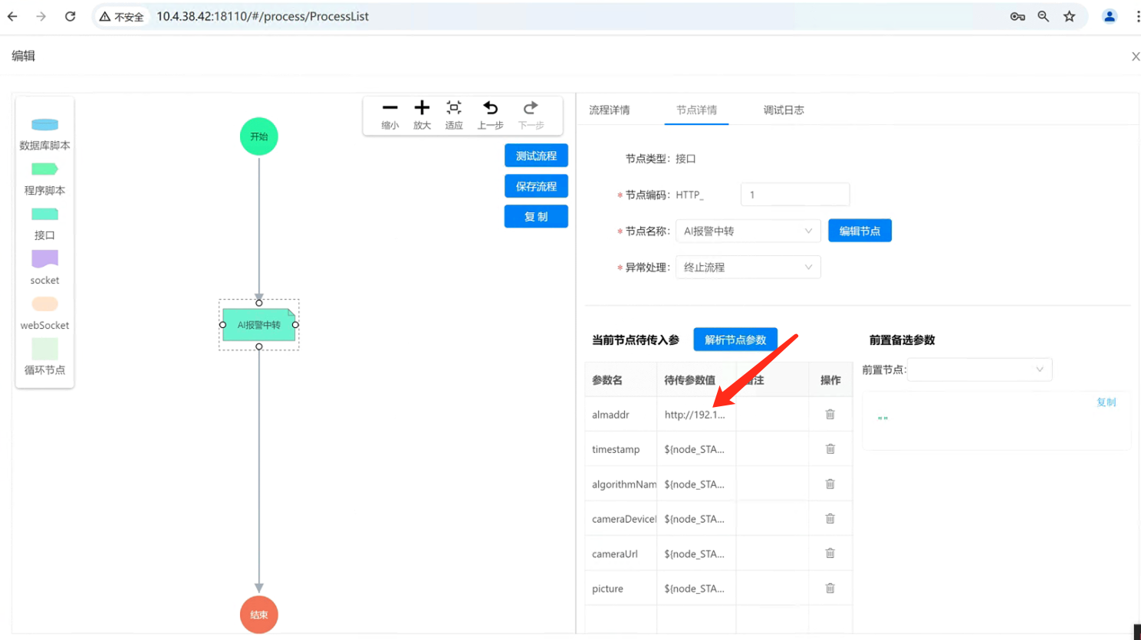Click the 解析节点参数 button

735,340
